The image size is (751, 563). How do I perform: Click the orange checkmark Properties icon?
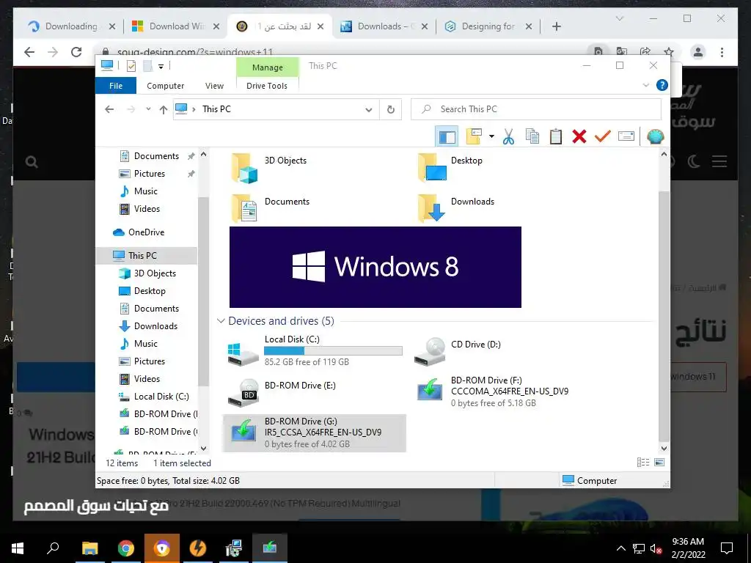(x=603, y=136)
